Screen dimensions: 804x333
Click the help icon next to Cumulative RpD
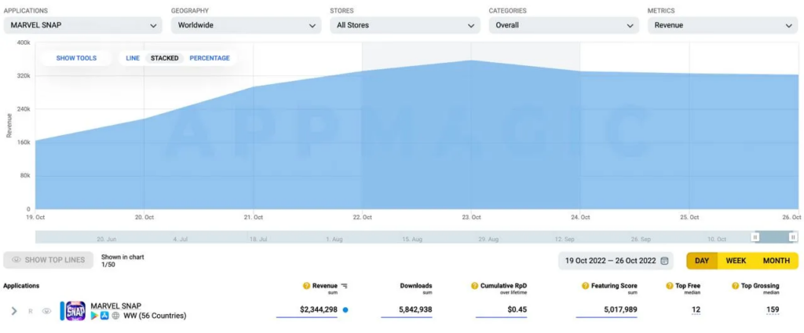click(474, 286)
